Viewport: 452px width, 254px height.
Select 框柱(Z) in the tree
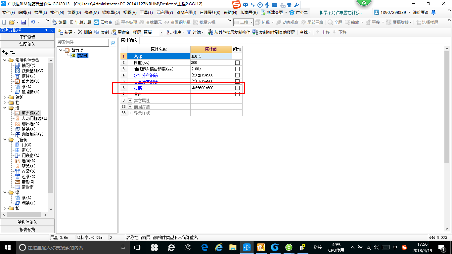point(28,76)
